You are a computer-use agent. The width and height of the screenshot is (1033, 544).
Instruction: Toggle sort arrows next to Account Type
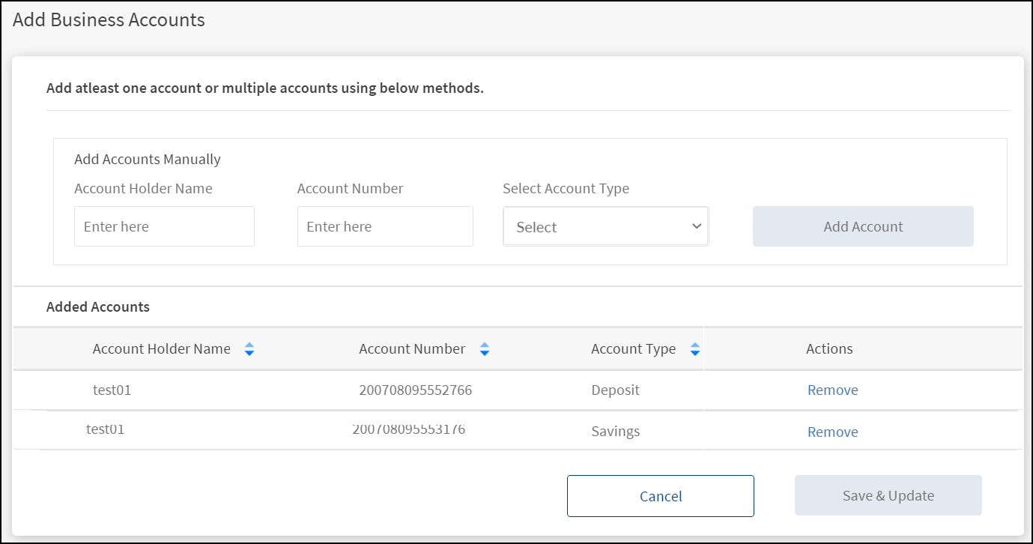coord(695,349)
